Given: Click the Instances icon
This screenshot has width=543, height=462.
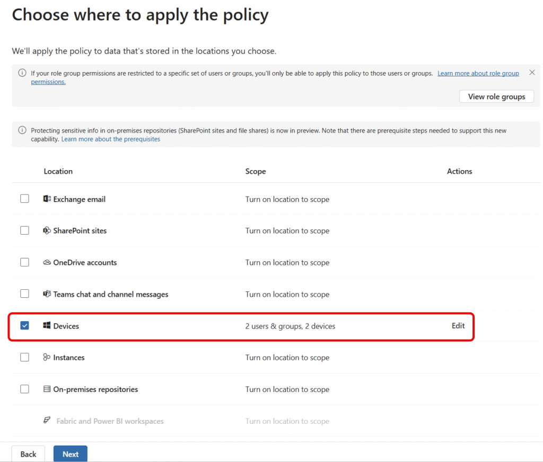Looking at the screenshot, I should (x=47, y=357).
